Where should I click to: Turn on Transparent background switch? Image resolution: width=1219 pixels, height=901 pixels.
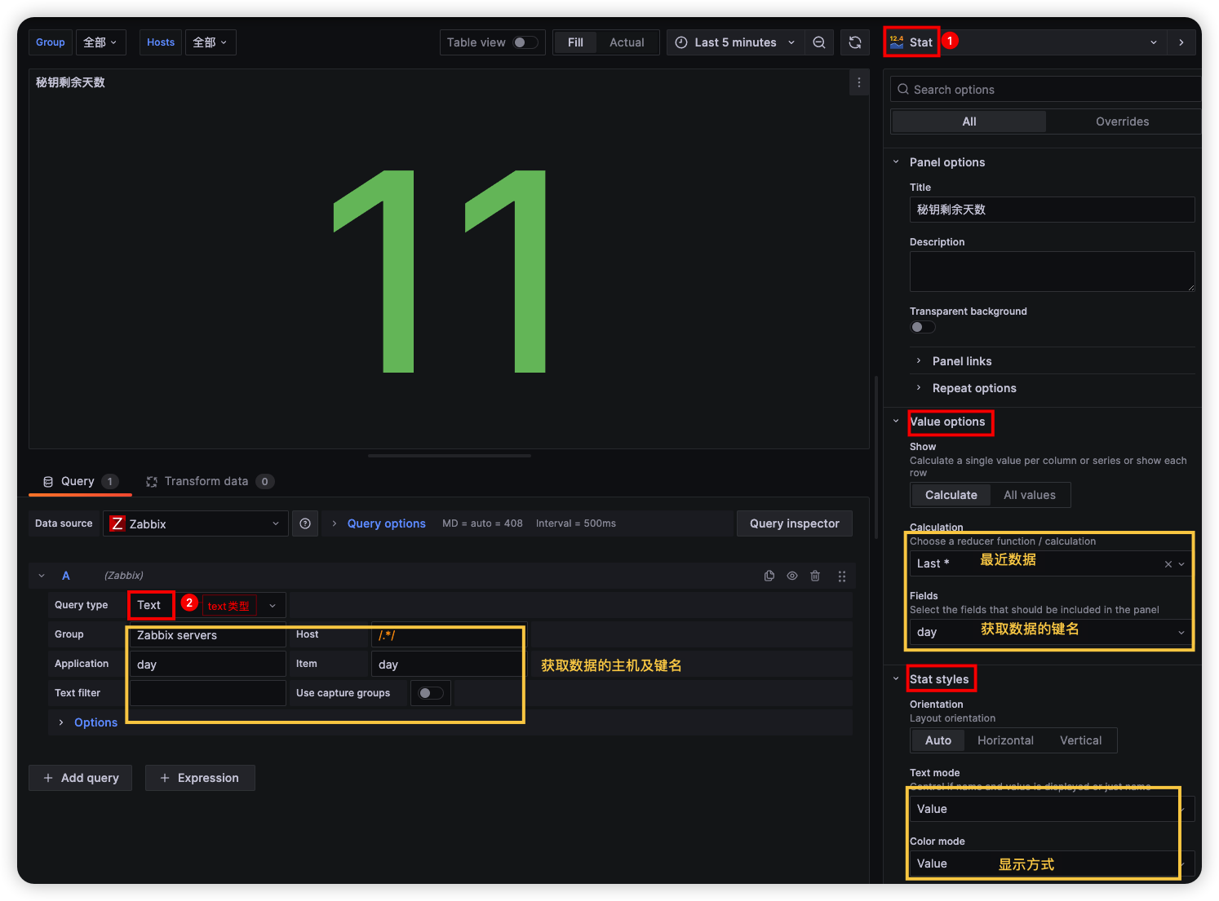(x=923, y=327)
